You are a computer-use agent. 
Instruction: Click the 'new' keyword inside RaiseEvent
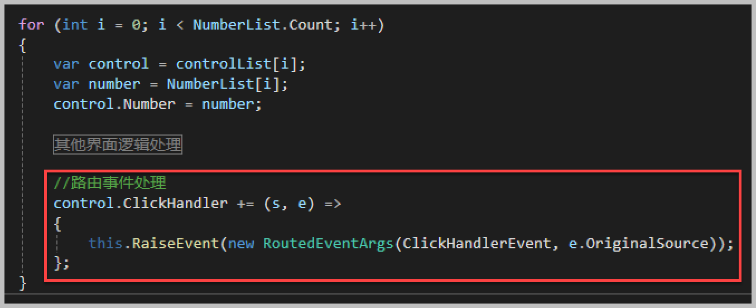[x=240, y=244]
